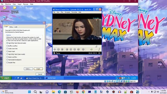Open VirtualBox cube icon on taskbar
Screen dimensions: 167x94
pyautogui.click(x=107, y=92)
